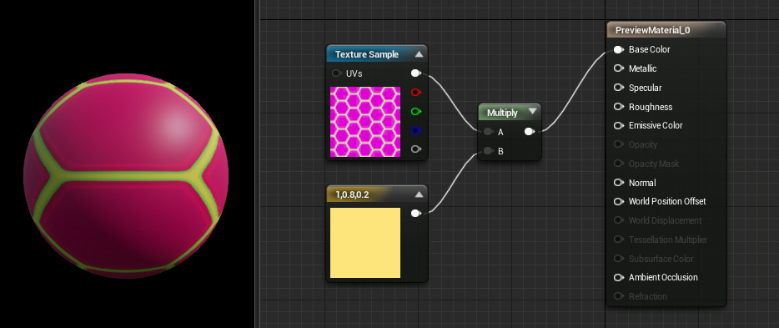
Task: Click the World Position Offset label
Action: [667, 202]
